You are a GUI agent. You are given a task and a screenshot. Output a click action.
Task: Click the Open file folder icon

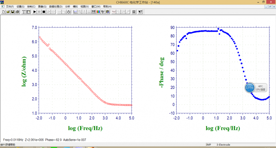click(8, 12)
